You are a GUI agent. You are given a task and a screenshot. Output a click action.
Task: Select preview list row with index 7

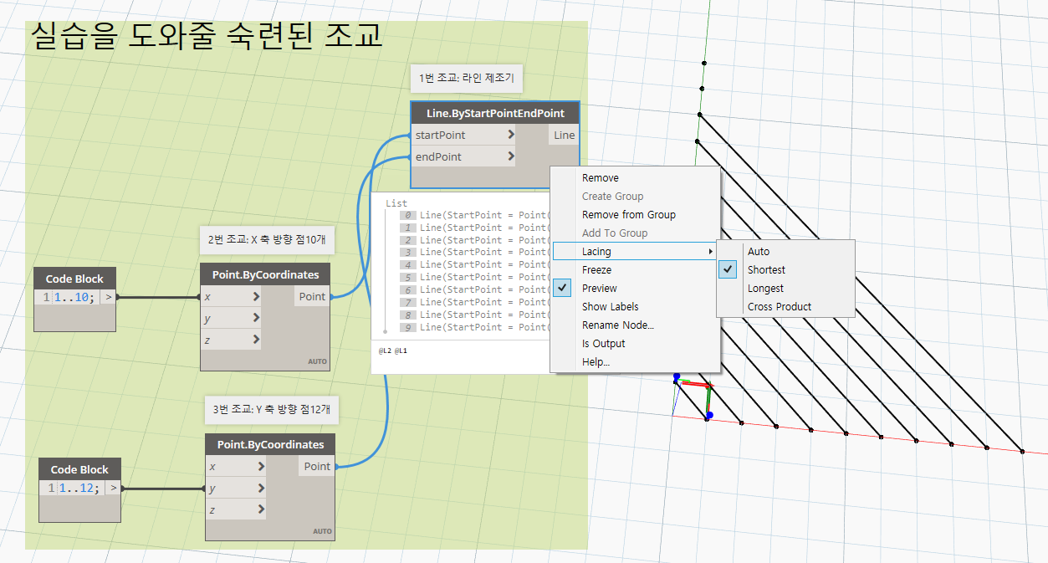[474, 302]
